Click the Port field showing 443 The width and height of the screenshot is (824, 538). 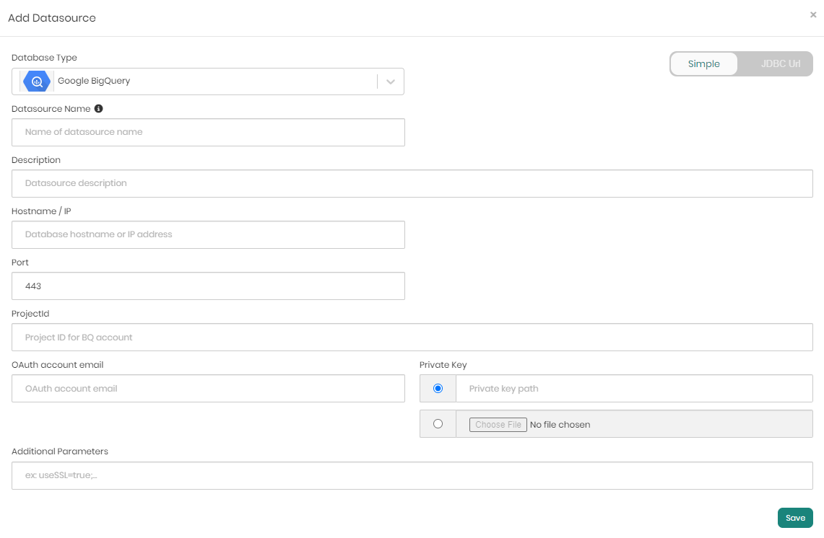tap(208, 286)
